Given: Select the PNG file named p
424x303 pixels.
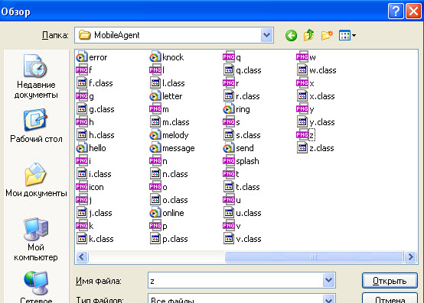Looking at the screenshot, I should [158, 226].
